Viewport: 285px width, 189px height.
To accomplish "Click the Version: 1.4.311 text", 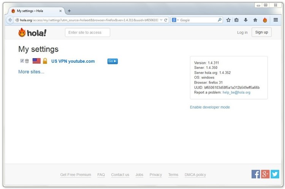I will 206,63.
